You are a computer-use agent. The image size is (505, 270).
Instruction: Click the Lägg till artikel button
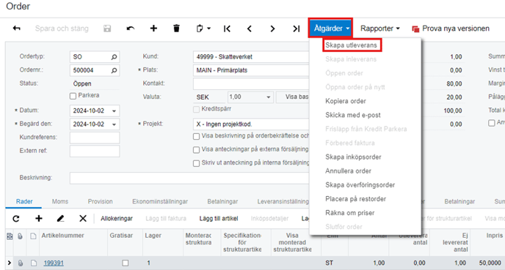click(219, 219)
